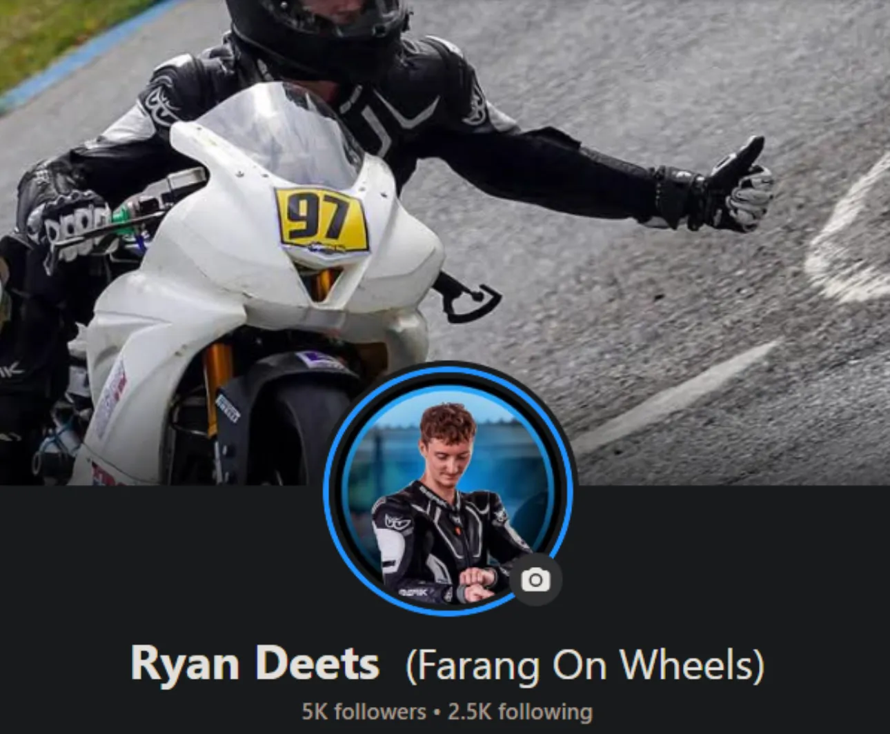Click the Farang On Wheels nickname

point(585,664)
